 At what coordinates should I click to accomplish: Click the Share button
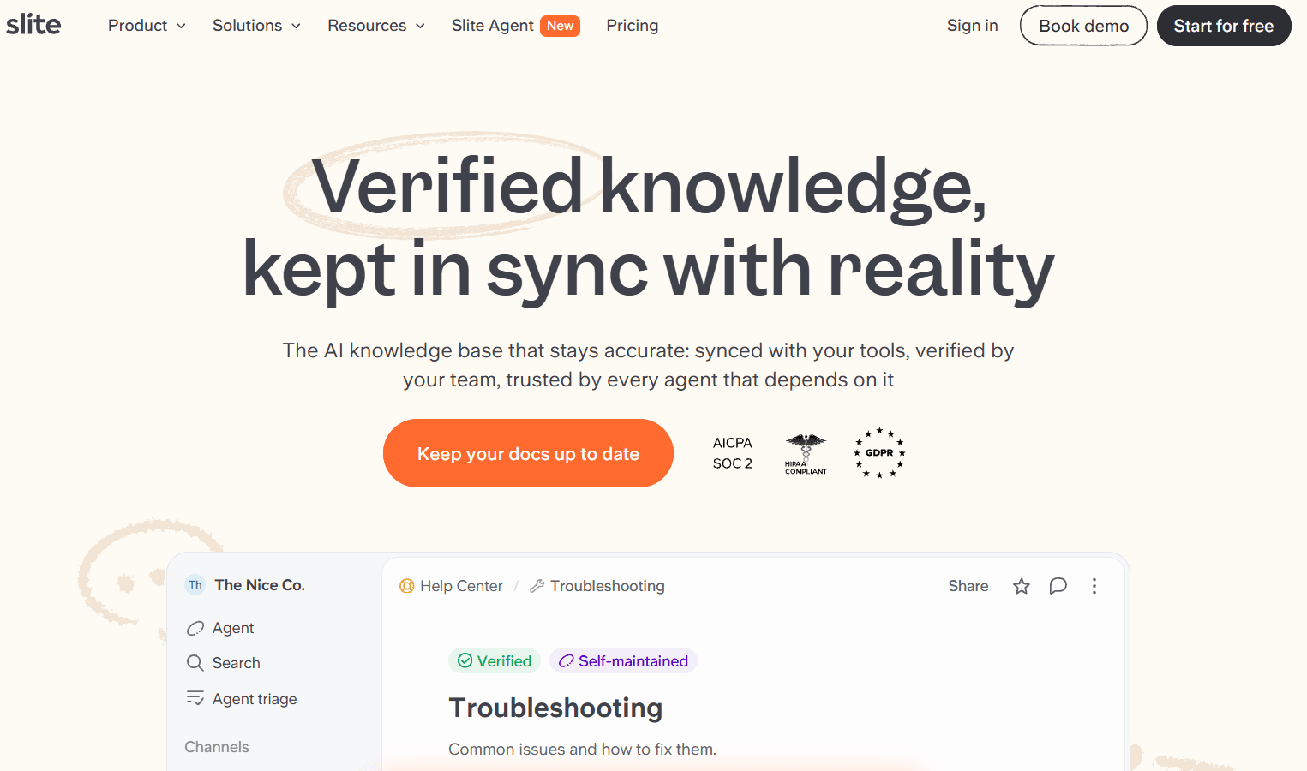[x=968, y=586]
